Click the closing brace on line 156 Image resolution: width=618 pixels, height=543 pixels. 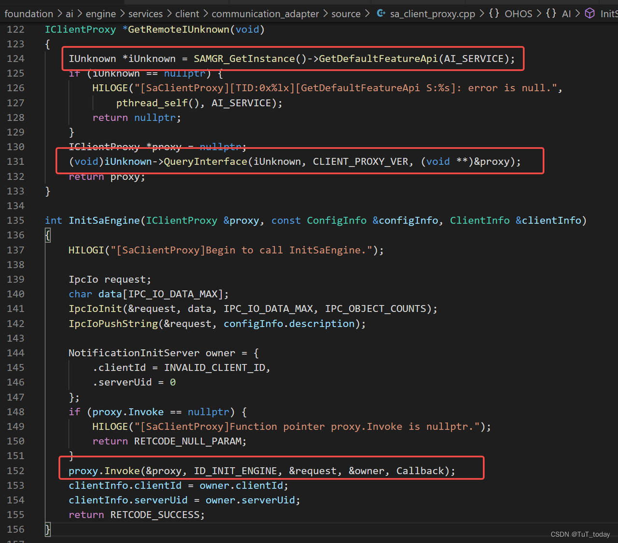(x=48, y=529)
